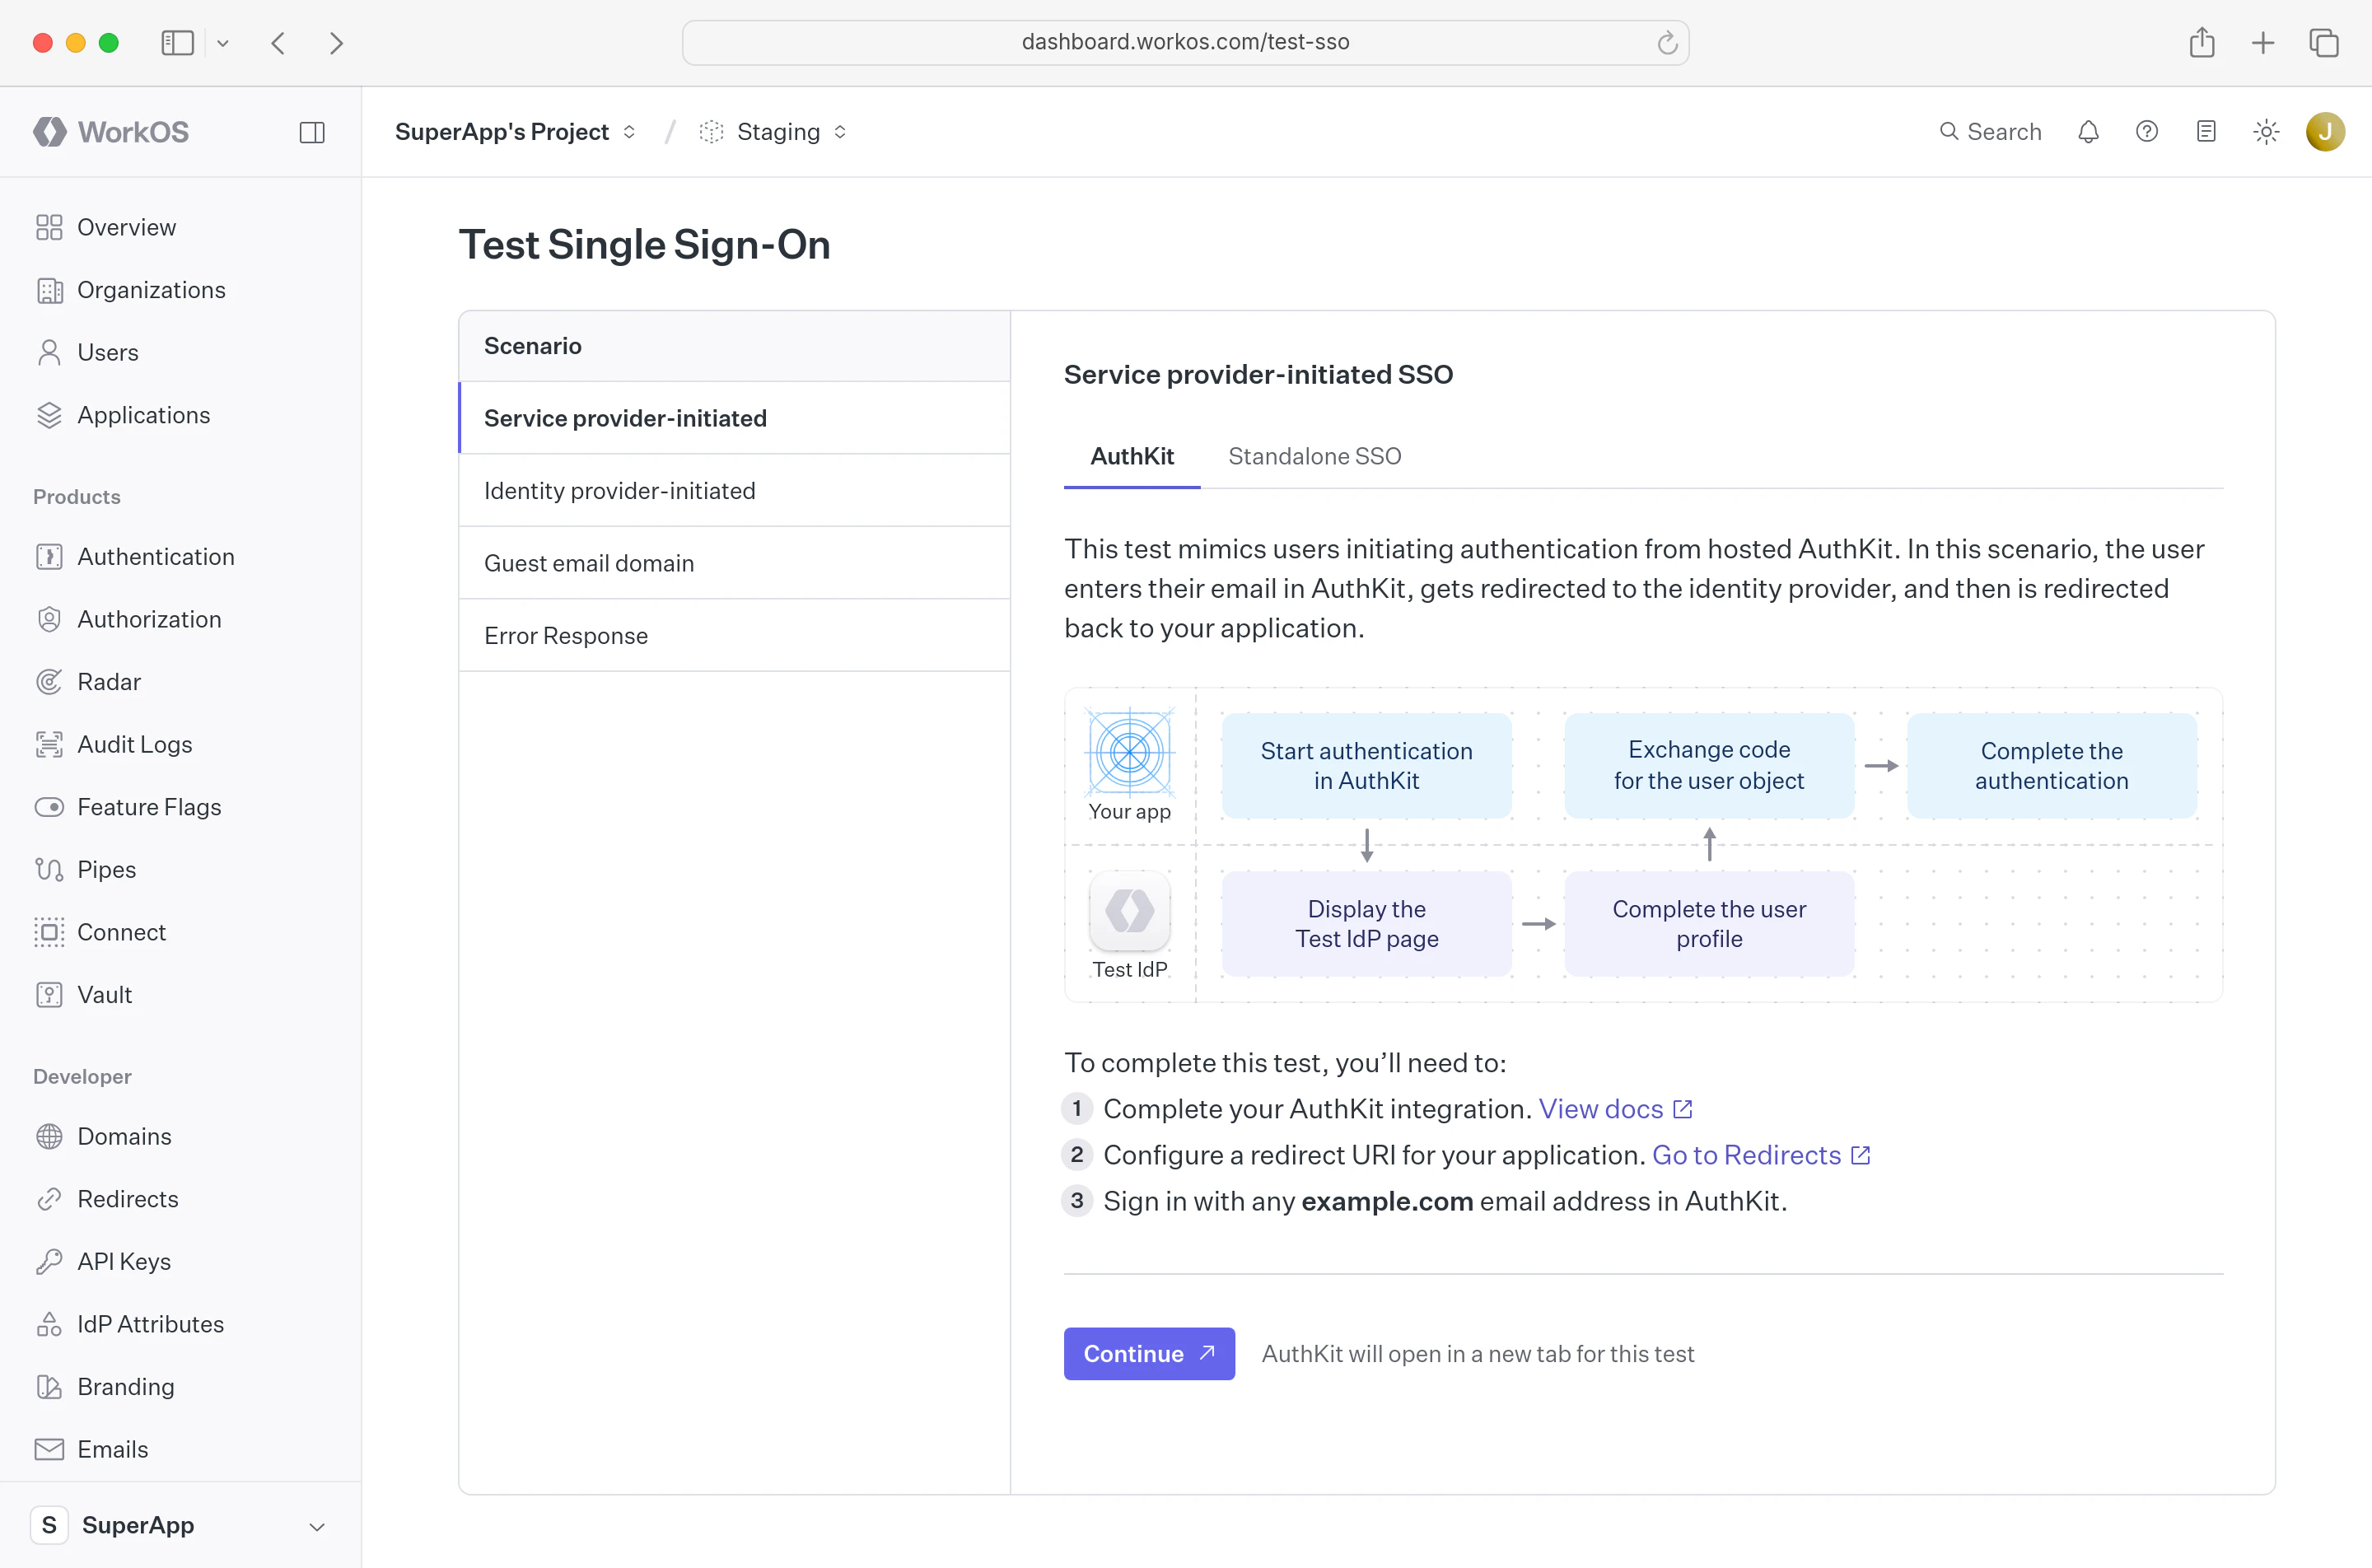This screenshot has height=1568, width=2372.
Task: Click 'Exchange code for the user object' box
Action: pyautogui.click(x=1709, y=766)
